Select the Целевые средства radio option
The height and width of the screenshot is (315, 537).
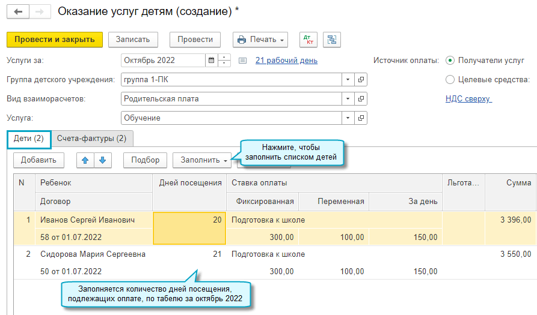(450, 80)
